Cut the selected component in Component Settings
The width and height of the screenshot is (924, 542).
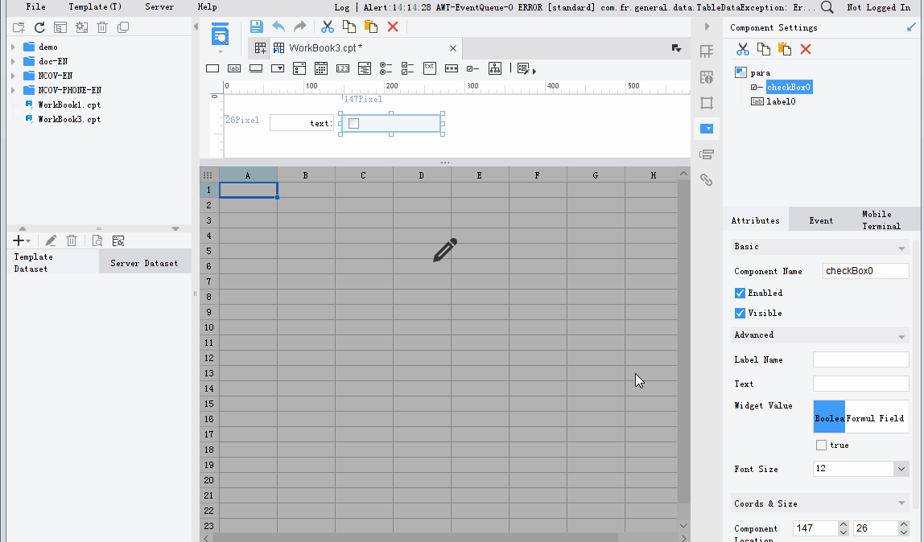tap(742, 50)
